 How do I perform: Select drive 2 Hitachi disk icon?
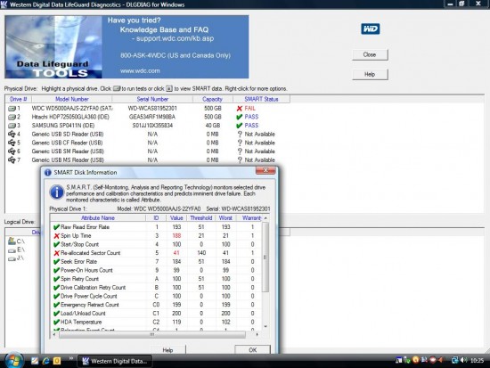coord(12,117)
